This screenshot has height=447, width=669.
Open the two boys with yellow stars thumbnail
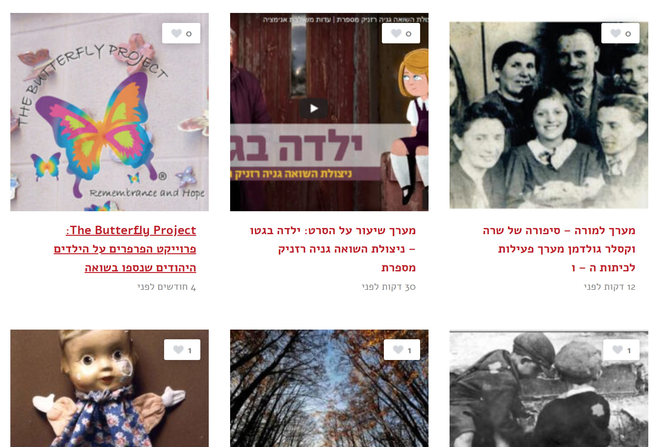[549, 388]
